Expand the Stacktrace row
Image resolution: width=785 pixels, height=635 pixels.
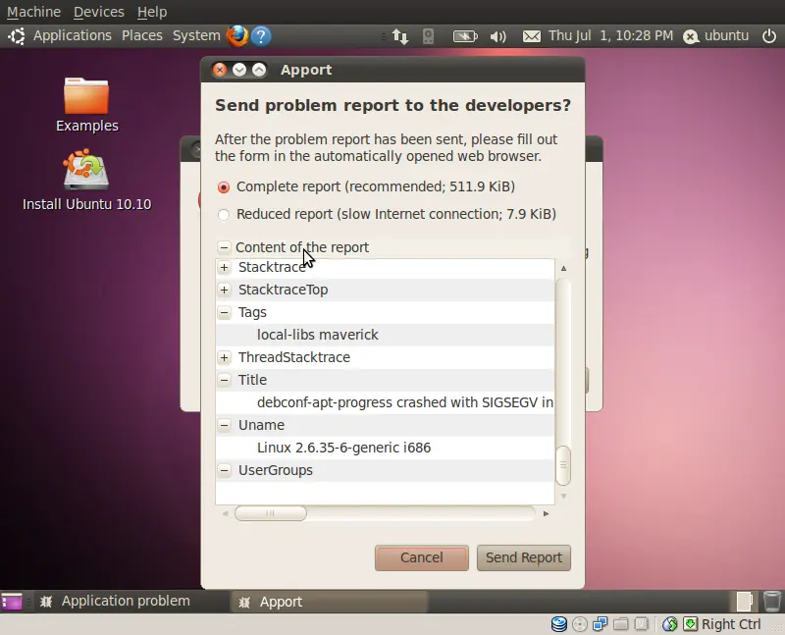pos(225,267)
